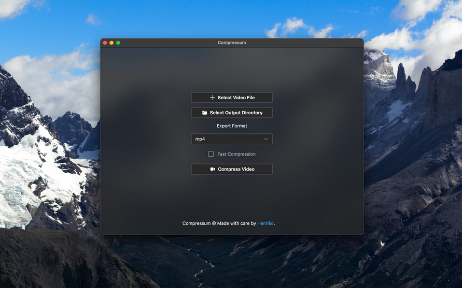Image resolution: width=462 pixels, height=288 pixels.
Task: Click the "Made with care by" footer text
Action: [236, 223]
